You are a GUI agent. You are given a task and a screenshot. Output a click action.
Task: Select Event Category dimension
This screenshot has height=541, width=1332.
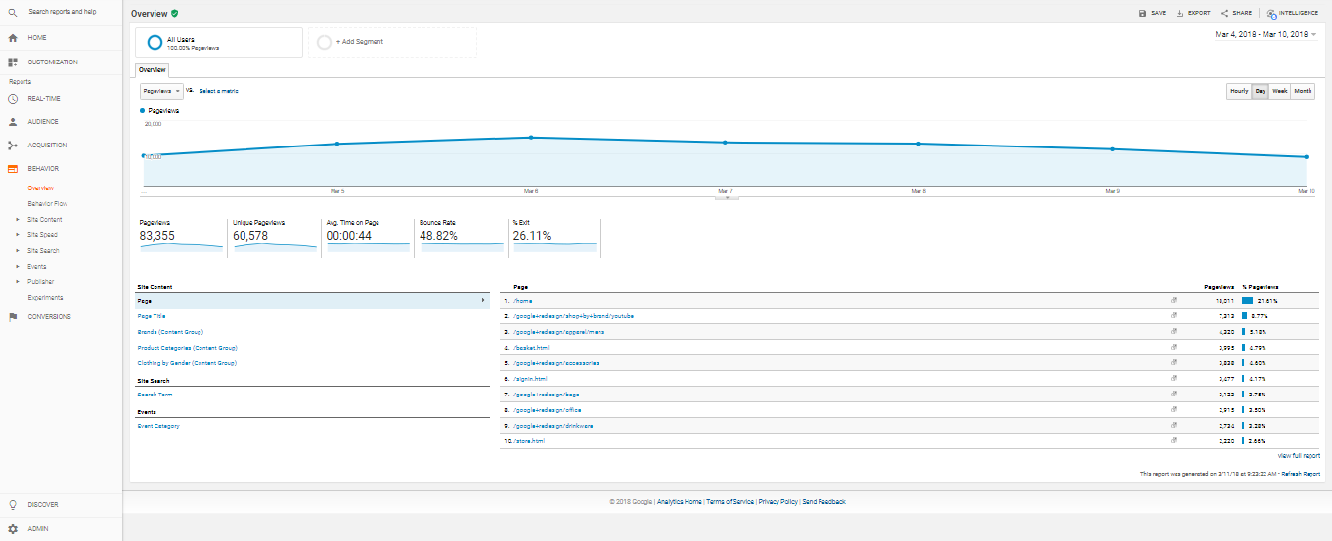tap(158, 426)
